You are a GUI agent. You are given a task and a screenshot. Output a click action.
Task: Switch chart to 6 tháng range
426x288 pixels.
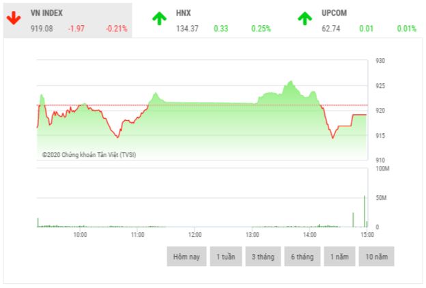(x=301, y=257)
